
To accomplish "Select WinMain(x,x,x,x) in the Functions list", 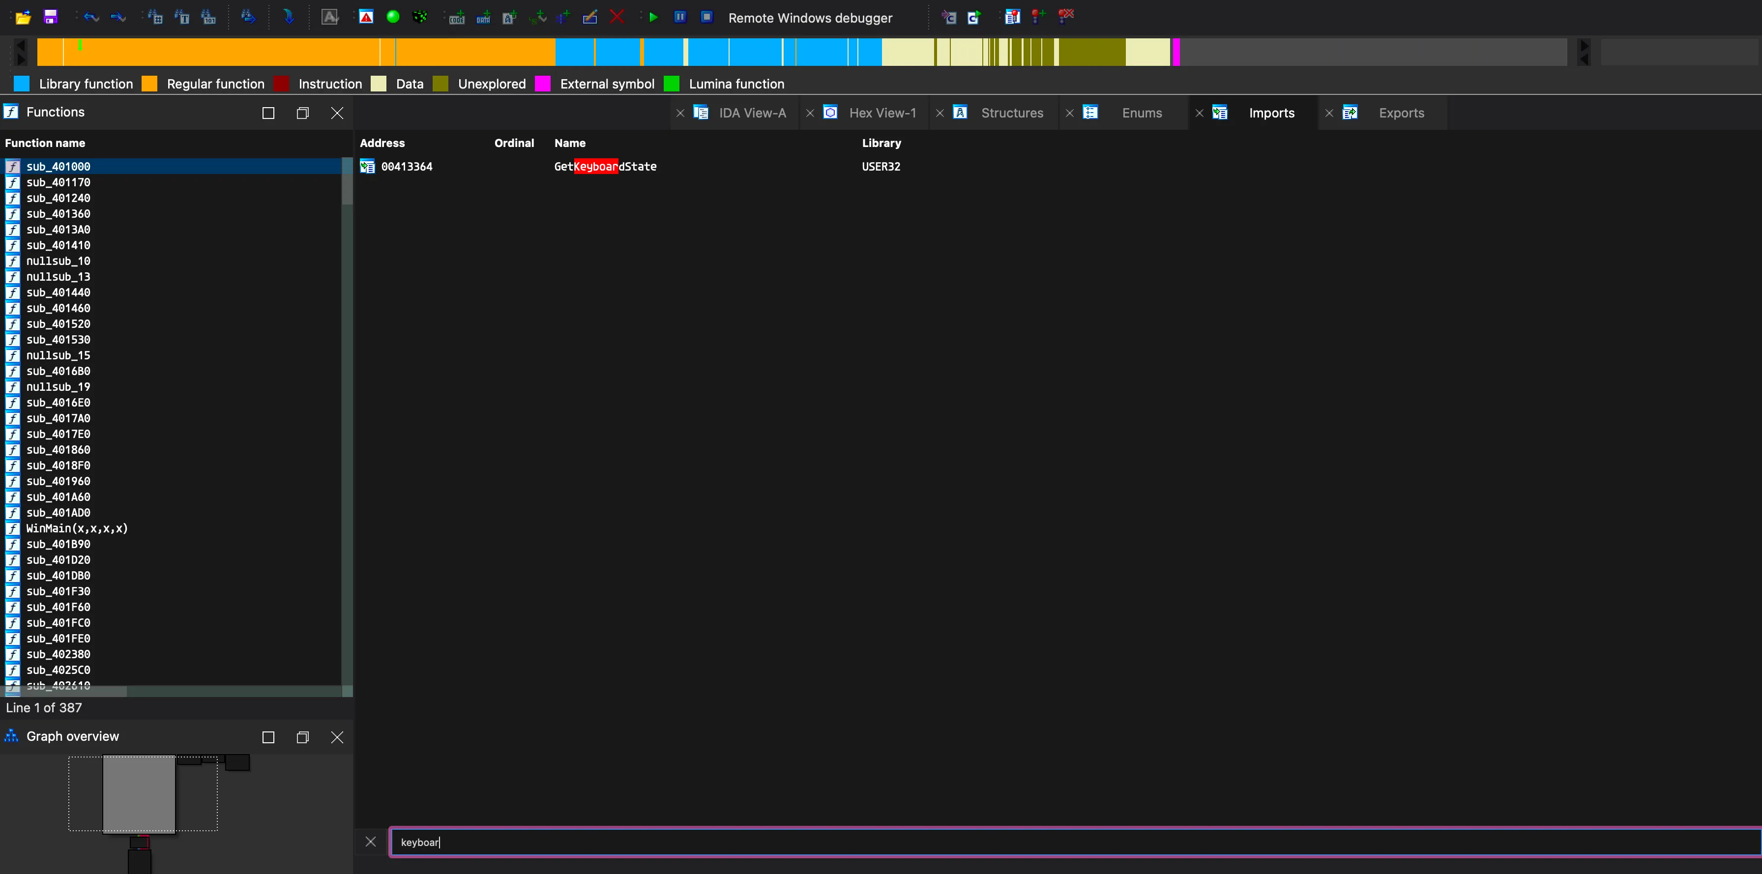I will point(77,528).
